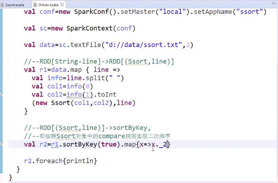Click the Chinese comment about compare规则
This screenshot has width=278, height=183.
coord(97,136)
